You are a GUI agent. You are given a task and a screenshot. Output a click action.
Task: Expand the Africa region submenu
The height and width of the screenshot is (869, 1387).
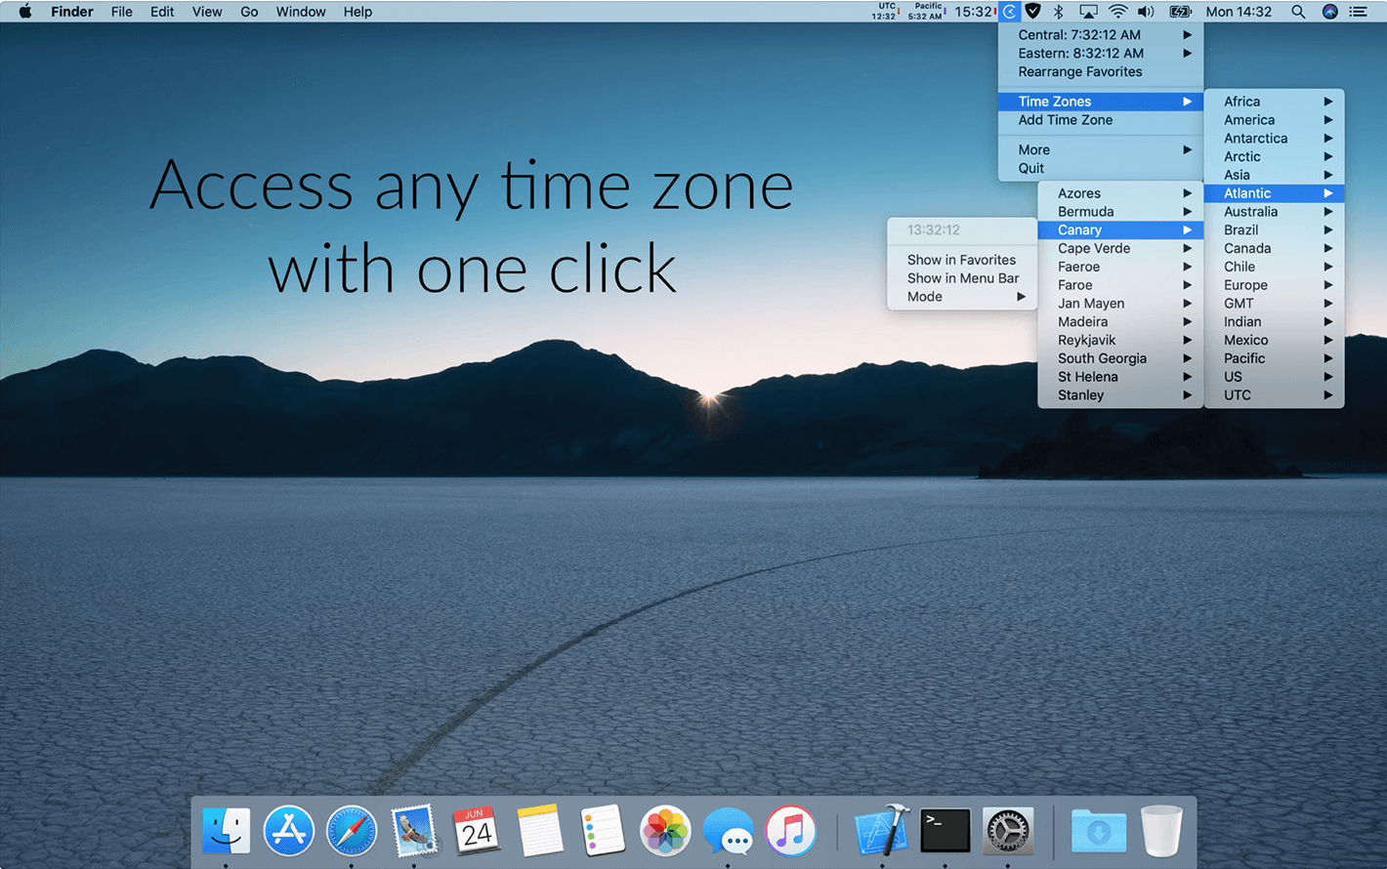pos(1274,102)
